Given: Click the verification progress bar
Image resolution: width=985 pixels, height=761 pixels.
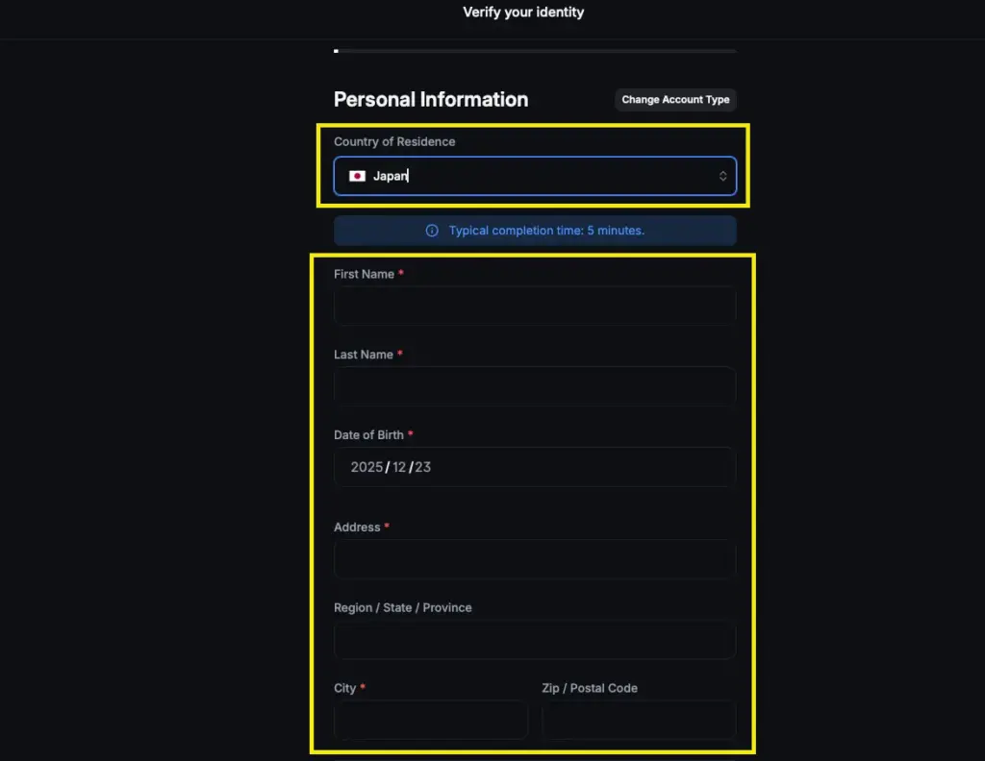Looking at the screenshot, I should coord(535,50).
